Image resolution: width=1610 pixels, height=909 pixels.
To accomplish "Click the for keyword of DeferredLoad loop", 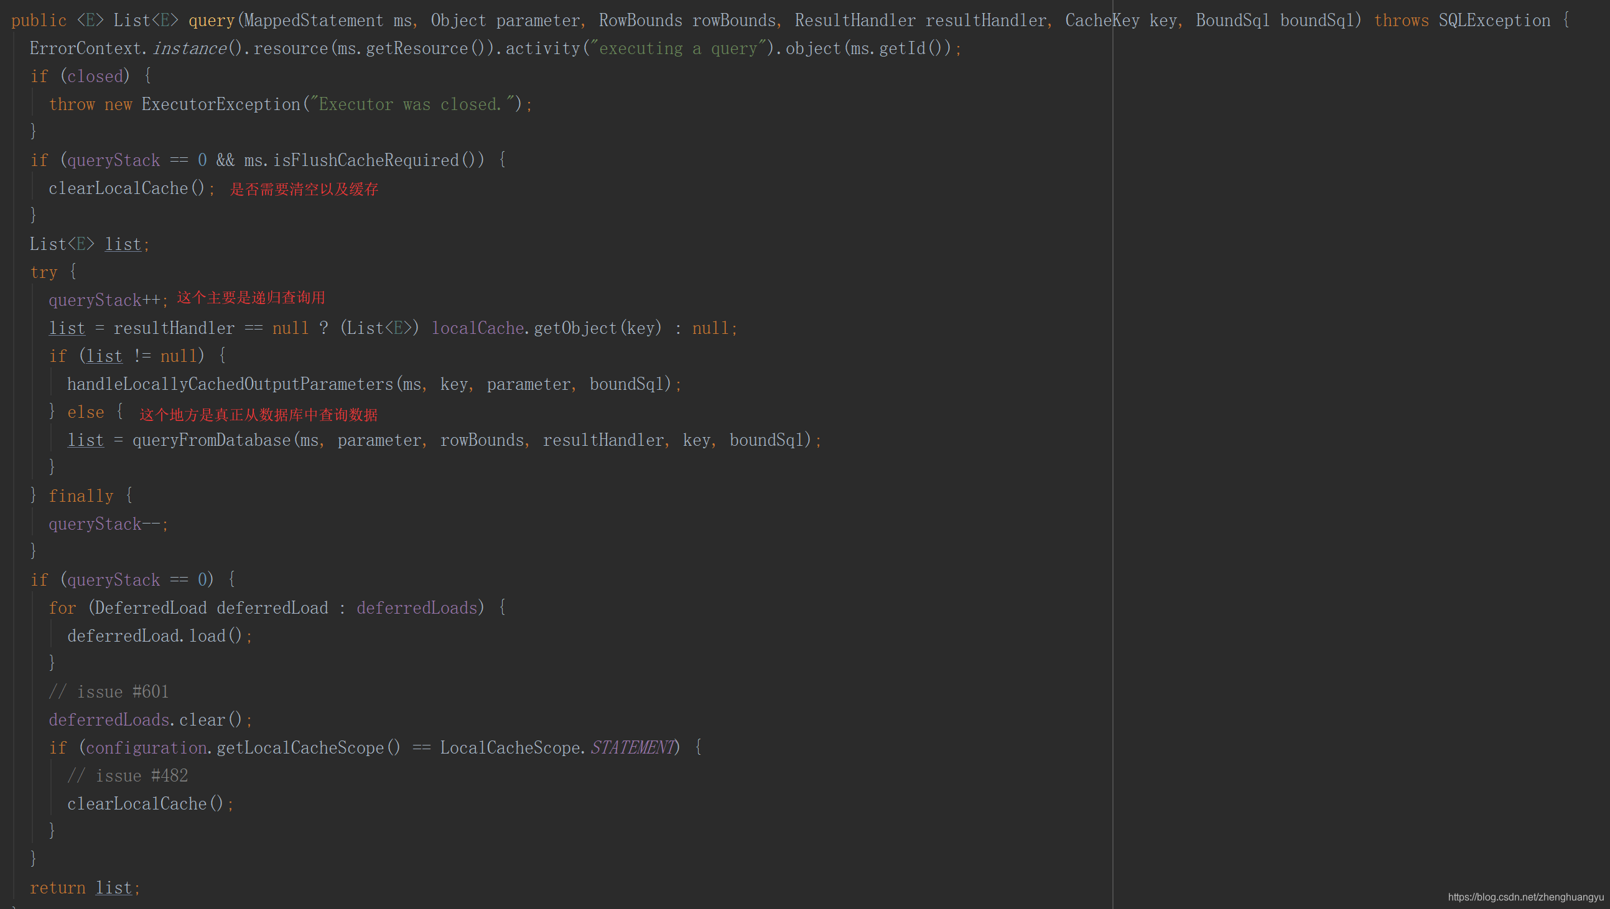I will click(x=62, y=608).
